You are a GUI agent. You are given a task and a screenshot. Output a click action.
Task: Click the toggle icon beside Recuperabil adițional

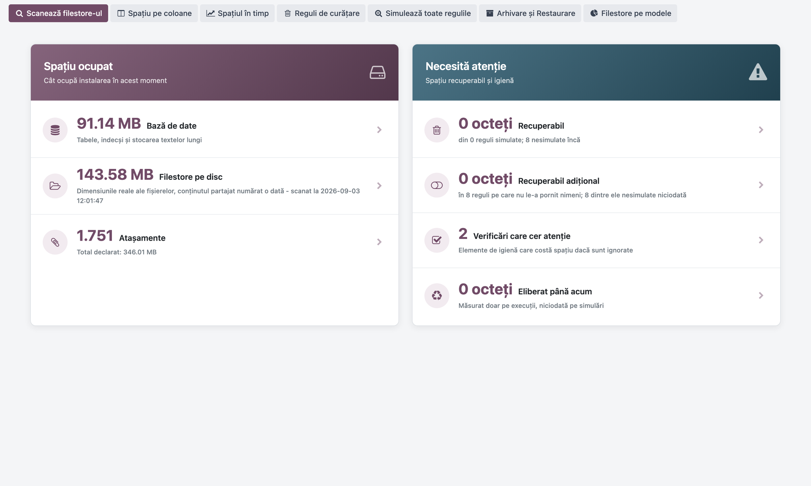point(437,185)
